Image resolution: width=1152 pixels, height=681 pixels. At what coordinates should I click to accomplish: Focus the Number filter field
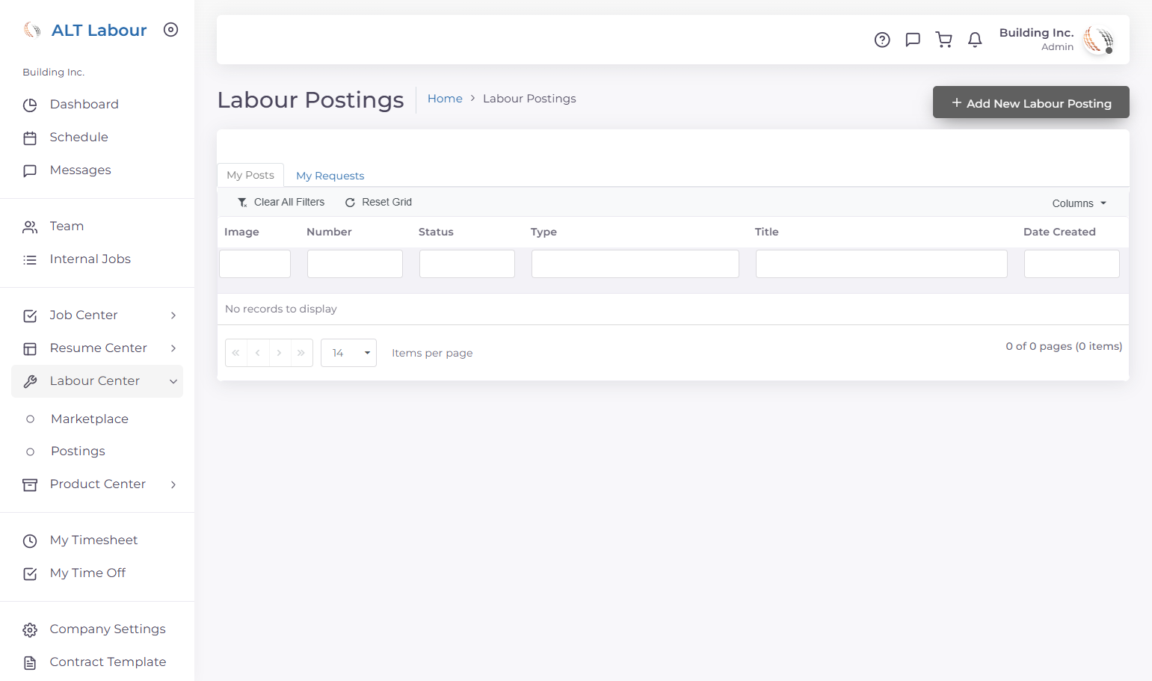tap(355, 264)
